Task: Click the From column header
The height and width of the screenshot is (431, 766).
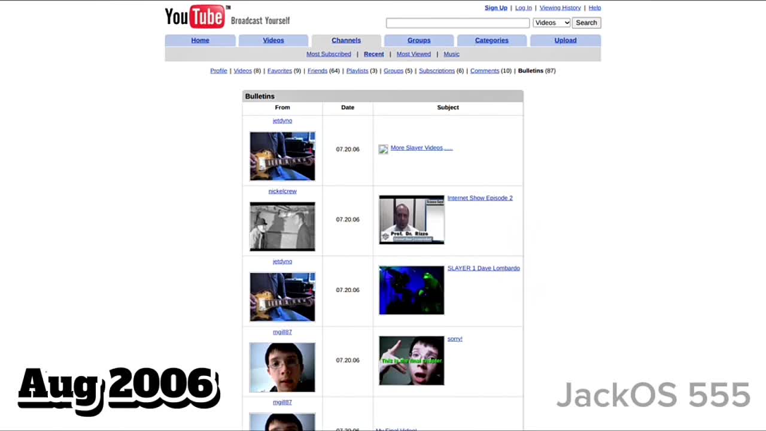Action: tap(282, 108)
